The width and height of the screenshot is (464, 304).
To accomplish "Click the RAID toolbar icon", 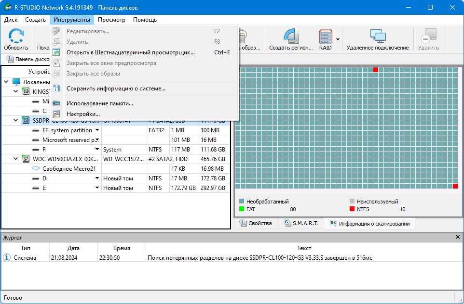I will (326, 36).
